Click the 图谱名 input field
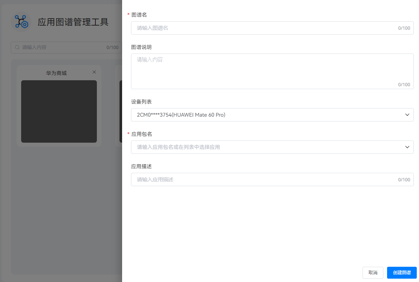 point(263,28)
